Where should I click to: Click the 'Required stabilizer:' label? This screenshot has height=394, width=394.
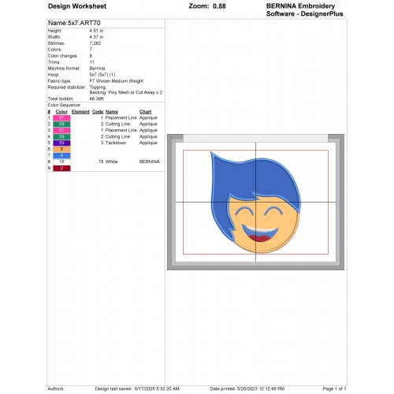click(67, 87)
